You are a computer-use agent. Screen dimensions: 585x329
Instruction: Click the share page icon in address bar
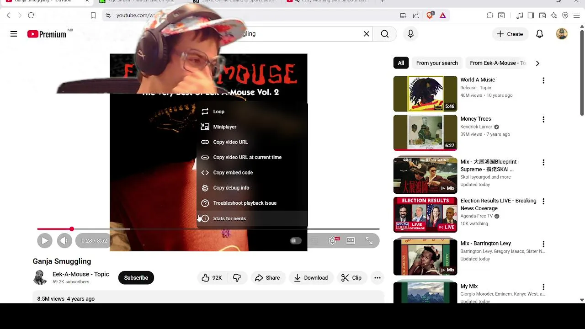tap(416, 16)
